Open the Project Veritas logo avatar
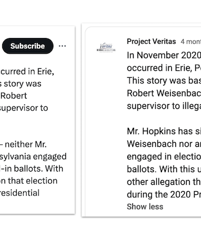Screen dimensions: 201x238 coord(106,48)
